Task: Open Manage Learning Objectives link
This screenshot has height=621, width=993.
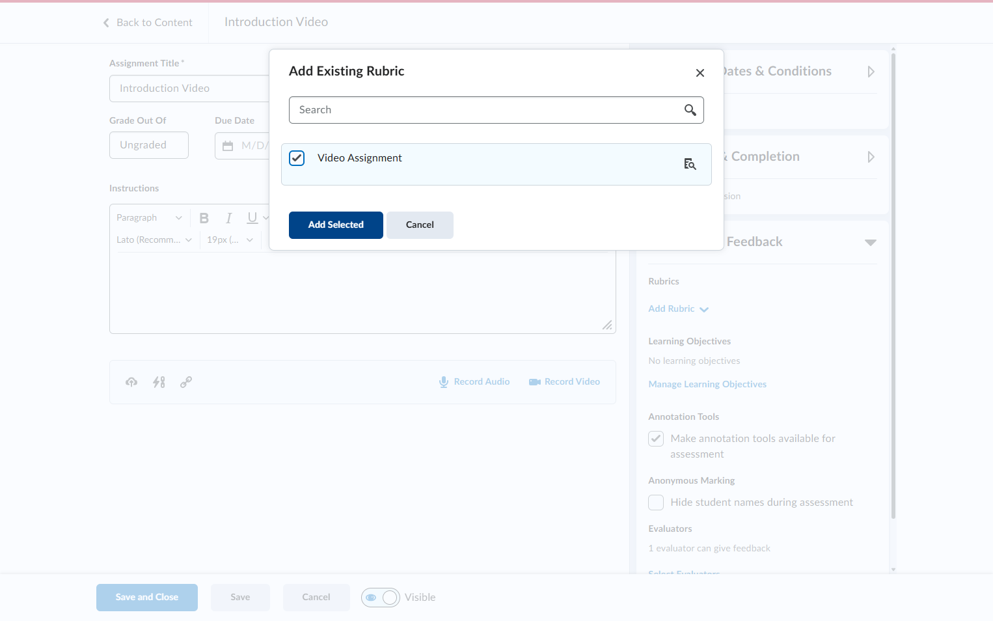Action: click(x=707, y=385)
